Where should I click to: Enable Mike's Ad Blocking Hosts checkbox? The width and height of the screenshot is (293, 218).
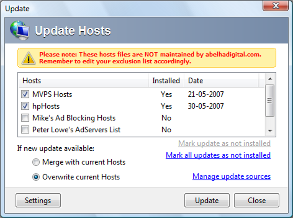pyautogui.click(x=25, y=118)
